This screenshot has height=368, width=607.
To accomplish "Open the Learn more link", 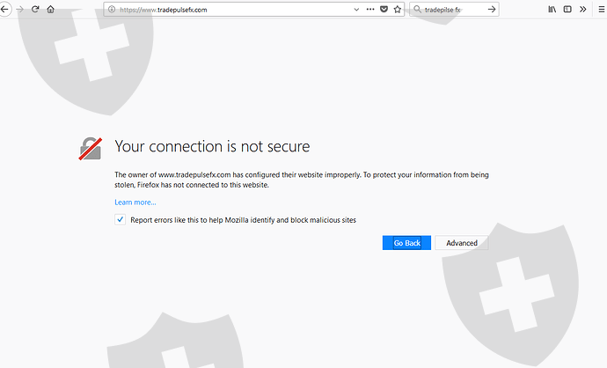I will 135,202.
